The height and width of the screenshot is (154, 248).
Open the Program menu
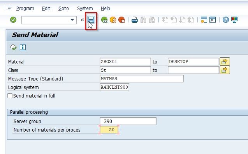(x=25, y=9)
